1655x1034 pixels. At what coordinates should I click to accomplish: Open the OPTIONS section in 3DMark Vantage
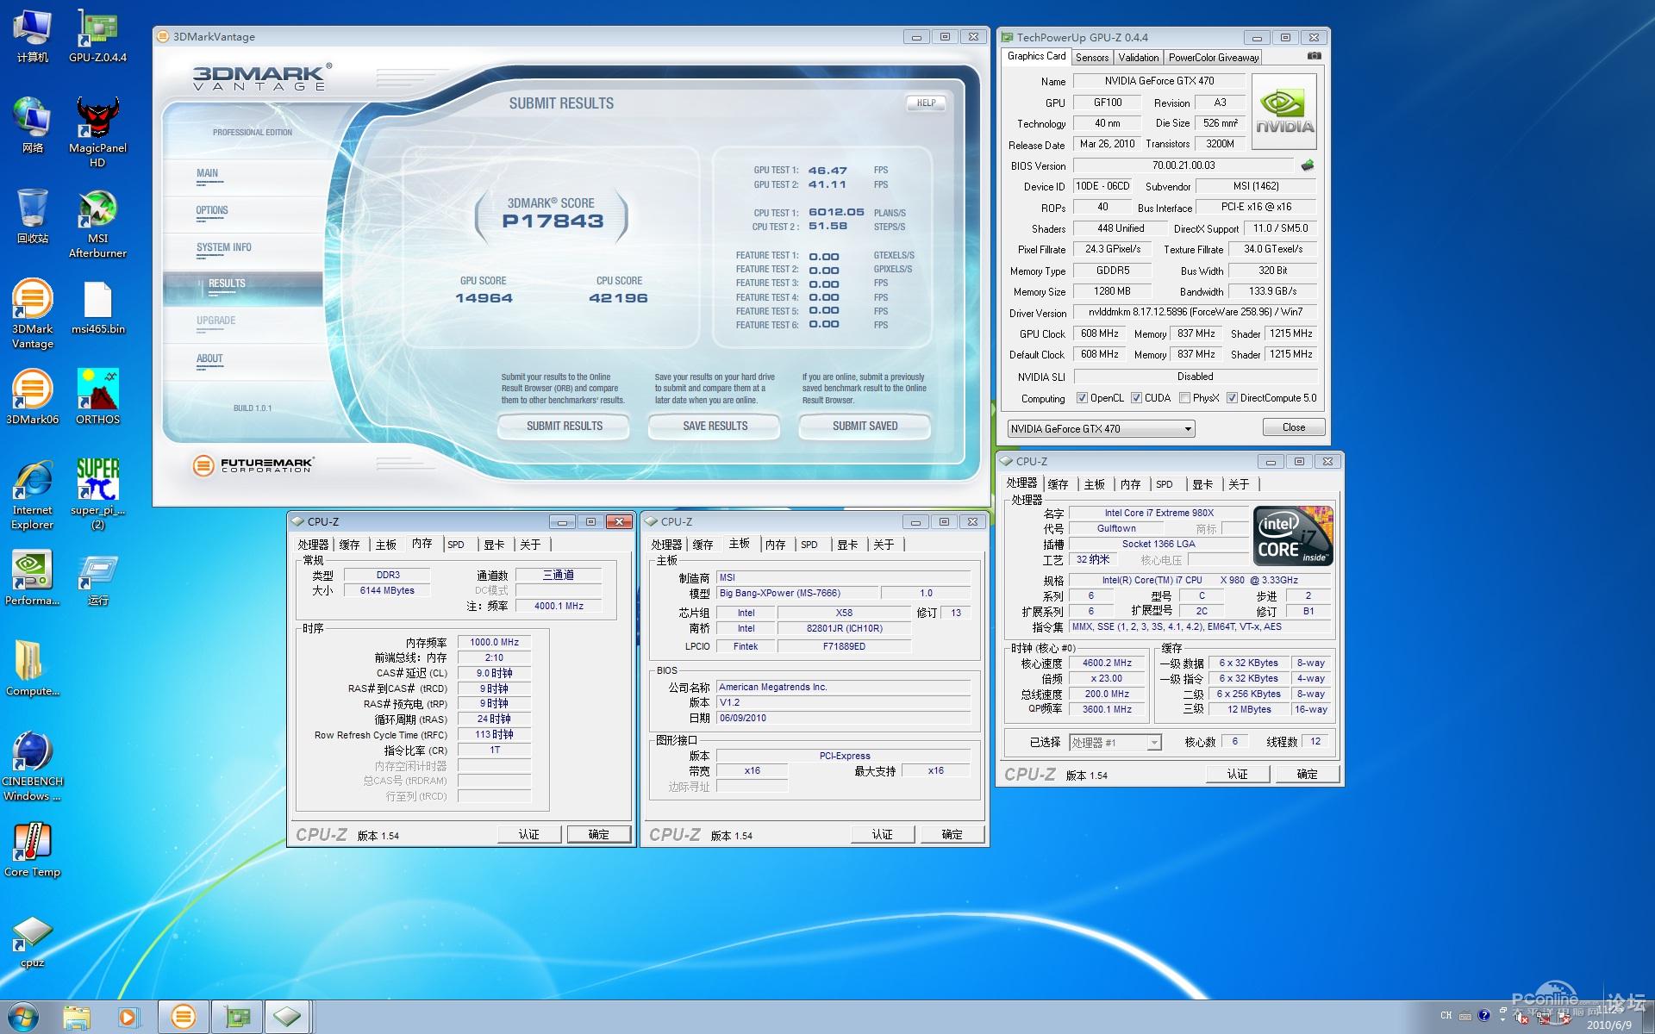coord(212,210)
